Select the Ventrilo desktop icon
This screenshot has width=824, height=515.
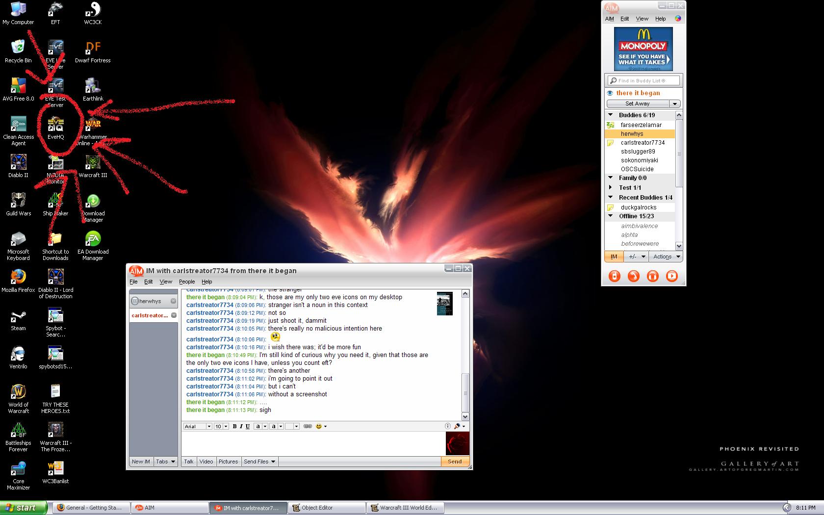coord(18,358)
